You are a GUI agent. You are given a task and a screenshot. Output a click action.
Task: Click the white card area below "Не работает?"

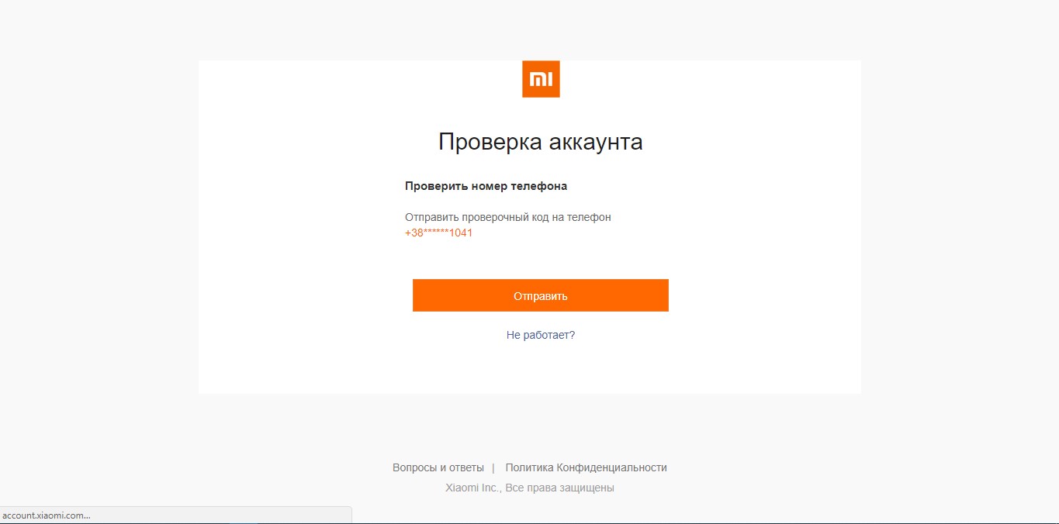(x=540, y=368)
